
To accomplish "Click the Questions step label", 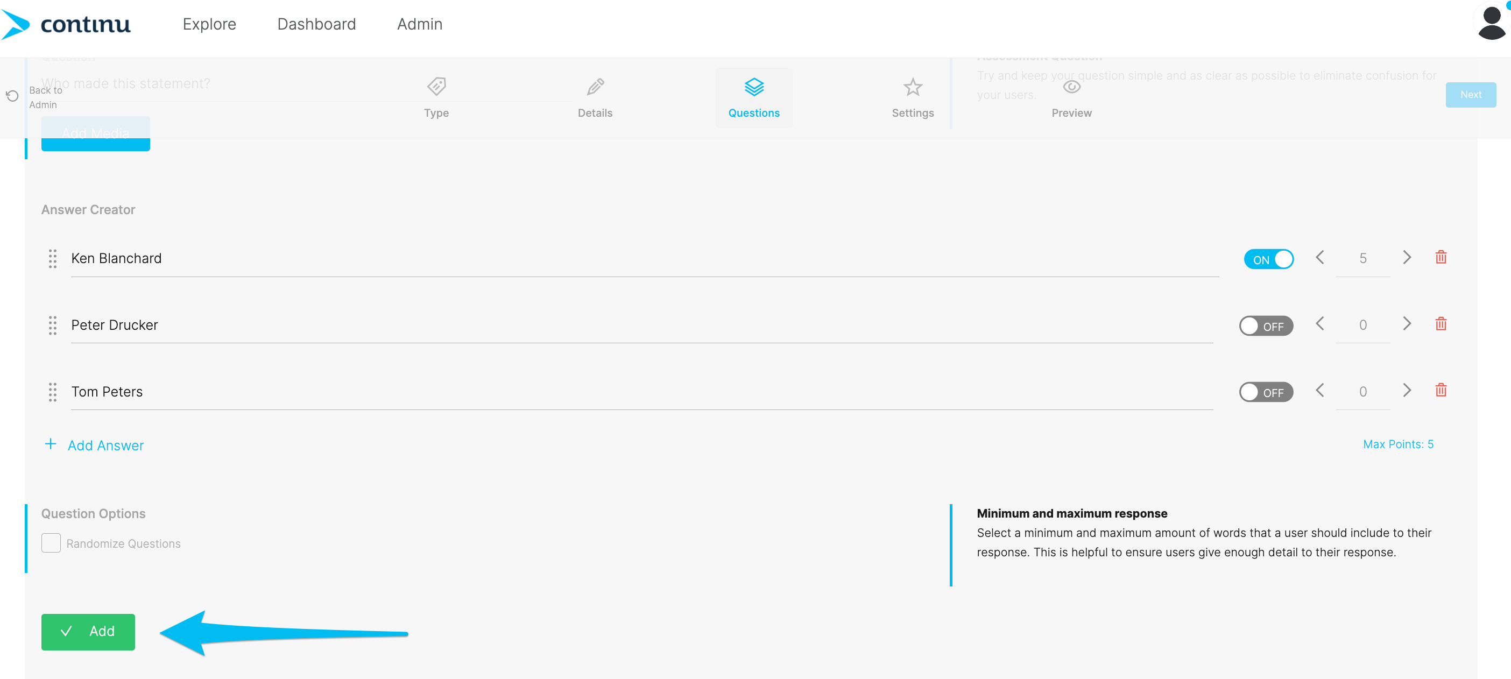I will 754,113.
